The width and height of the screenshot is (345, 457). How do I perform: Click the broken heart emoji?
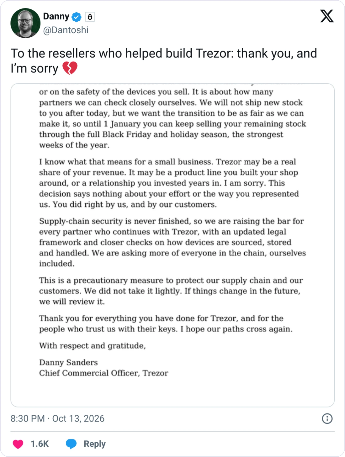pos(70,68)
